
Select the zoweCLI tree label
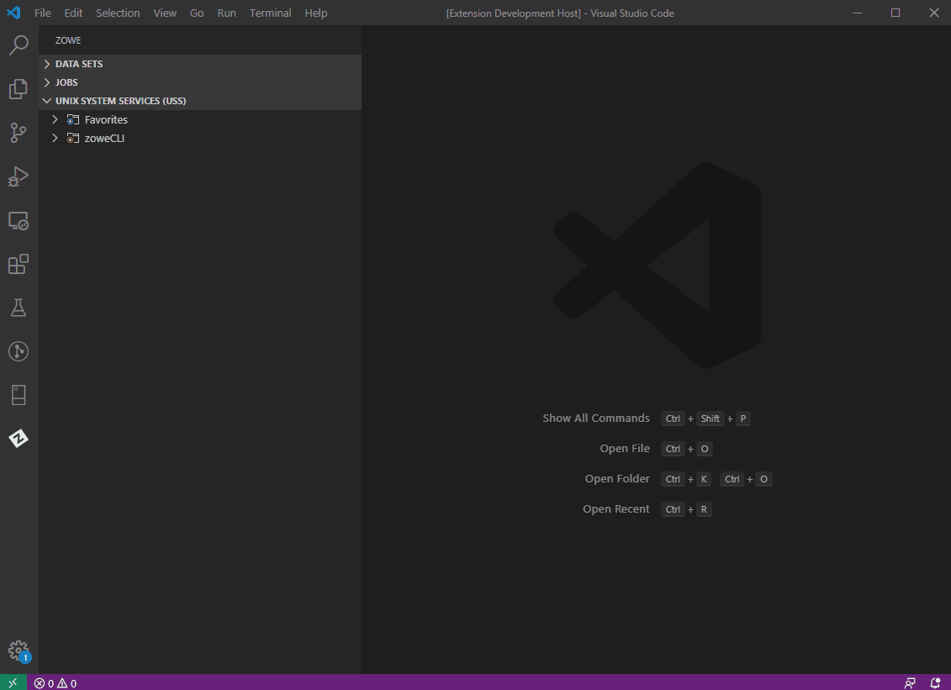(104, 138)
